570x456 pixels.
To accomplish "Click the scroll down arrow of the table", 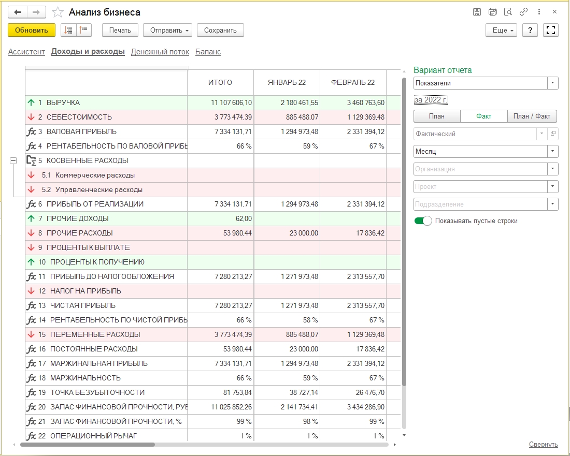I will point(404,435).
